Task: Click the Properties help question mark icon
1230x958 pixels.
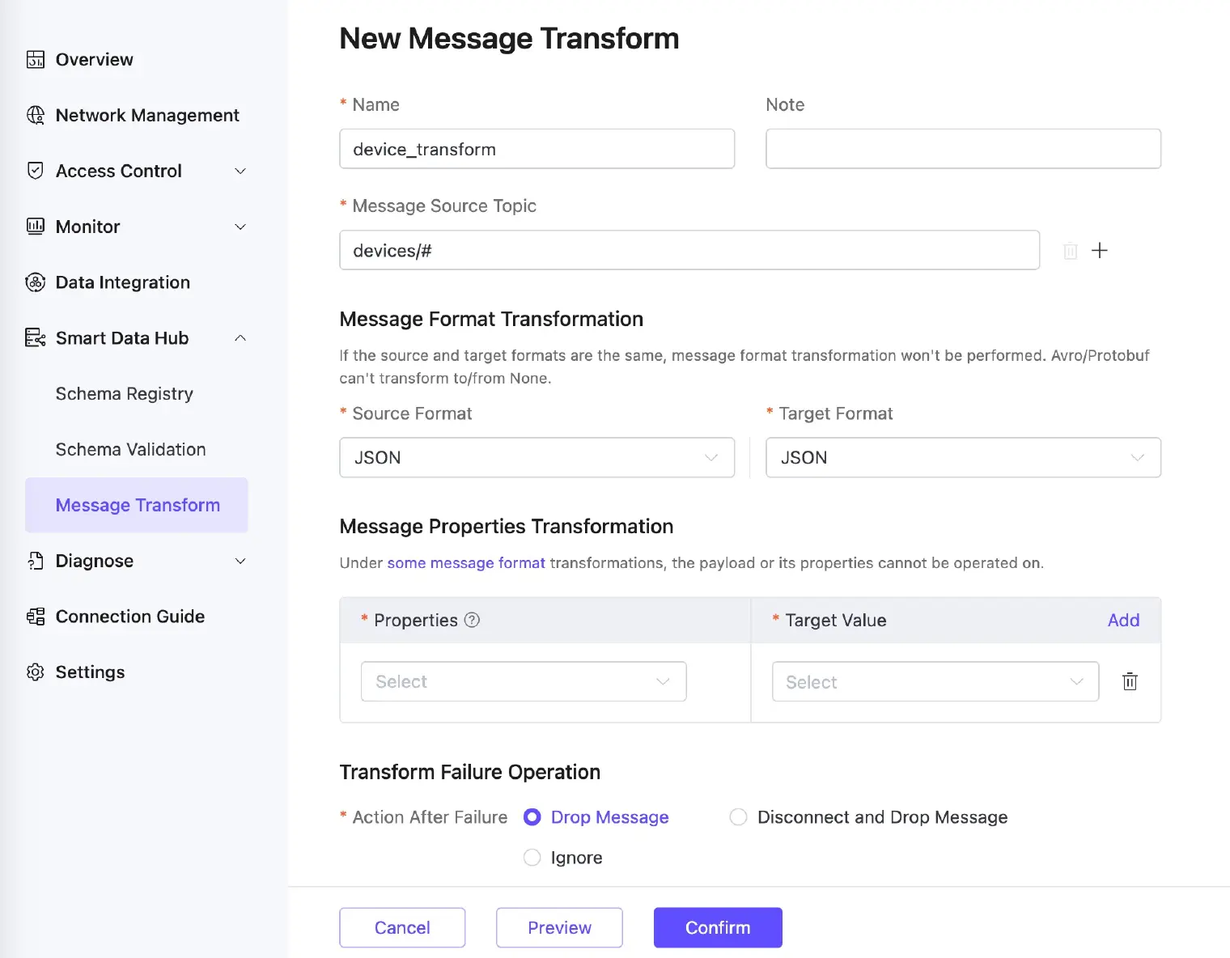Action: [473, 620]
